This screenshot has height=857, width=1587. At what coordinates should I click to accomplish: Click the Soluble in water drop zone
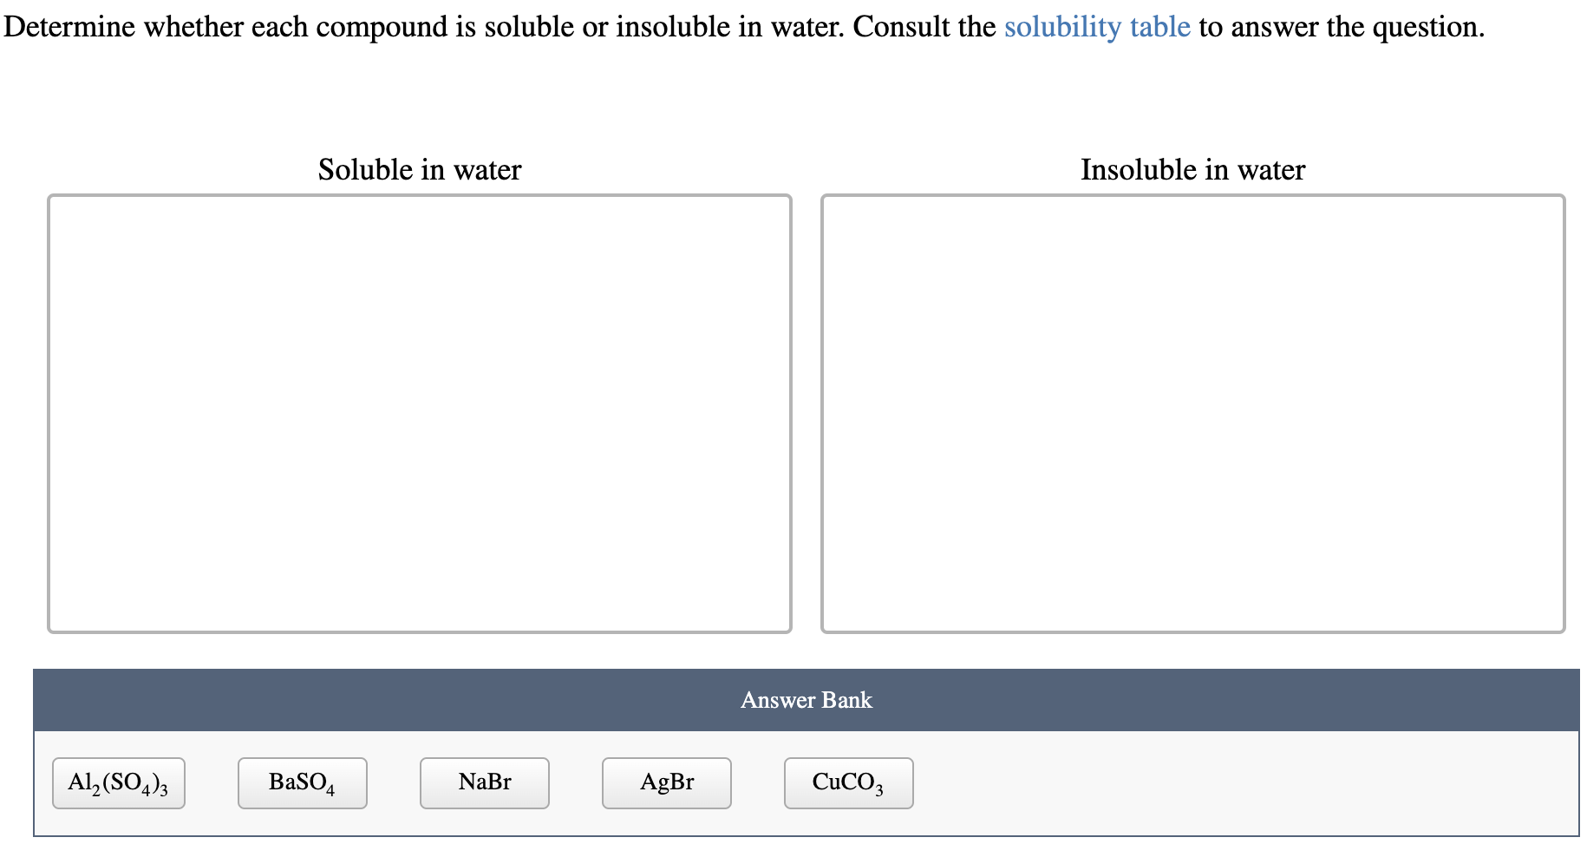[x=420, y=412]
